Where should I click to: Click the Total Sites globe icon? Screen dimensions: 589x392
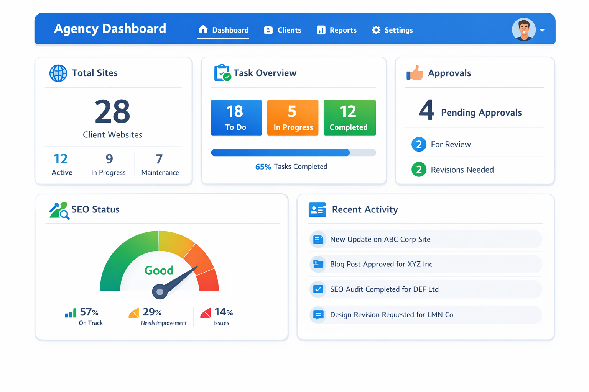[x=58, y=73]
